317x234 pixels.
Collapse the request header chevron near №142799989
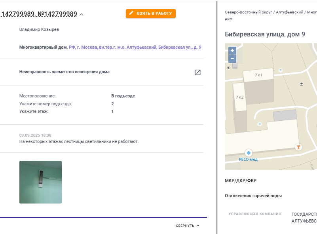[82, 14]
